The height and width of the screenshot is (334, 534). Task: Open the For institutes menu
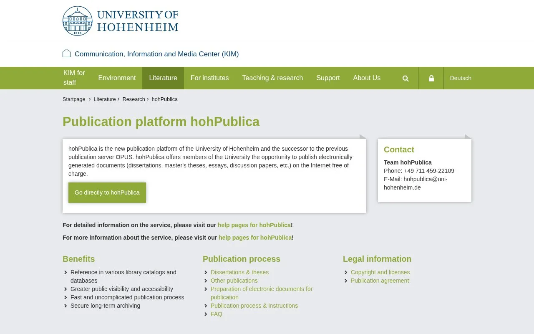[210, 78]
